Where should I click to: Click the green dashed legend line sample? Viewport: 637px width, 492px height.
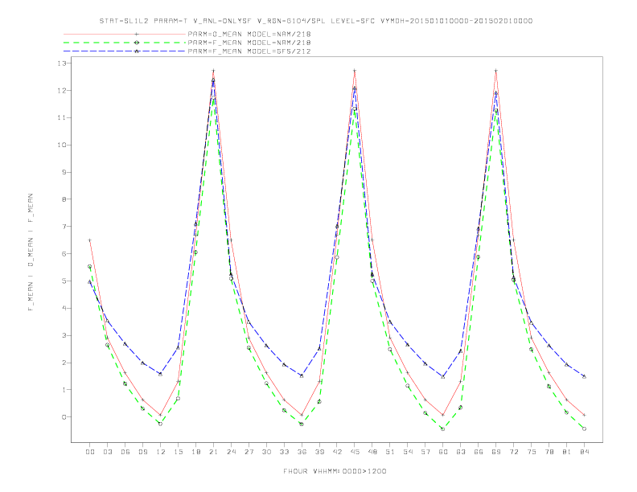click(x=125, y=43)
